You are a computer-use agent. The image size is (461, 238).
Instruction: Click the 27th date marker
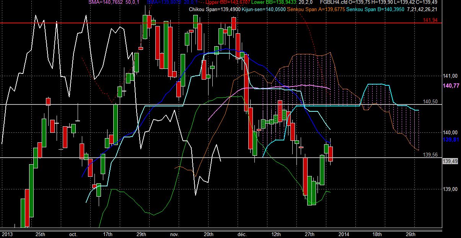(x=310, y=234)
